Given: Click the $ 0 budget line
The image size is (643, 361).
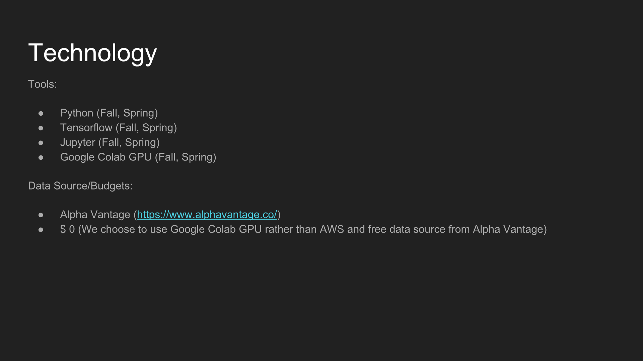Looking at the screenshot, I should pyautogui.click(x=303, y=229).
